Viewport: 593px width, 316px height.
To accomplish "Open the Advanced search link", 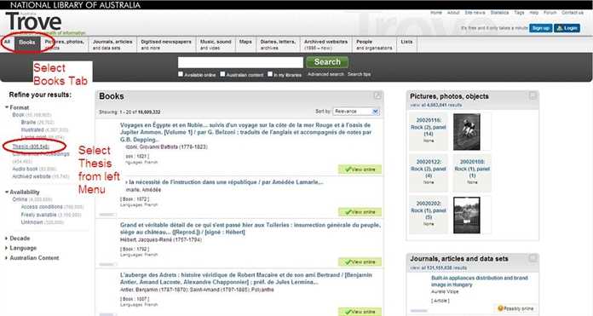I will pyautogui.click(x=325, y=74).
